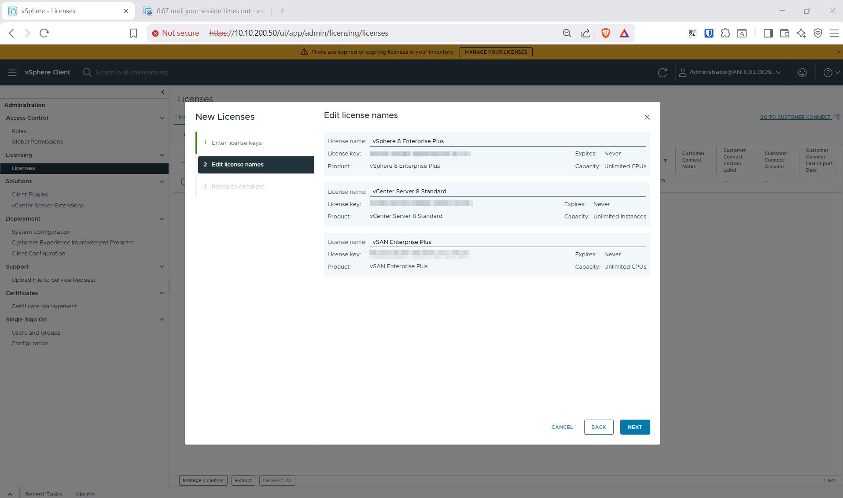
Task: Click the browser address bar URL
Action: 298,33
